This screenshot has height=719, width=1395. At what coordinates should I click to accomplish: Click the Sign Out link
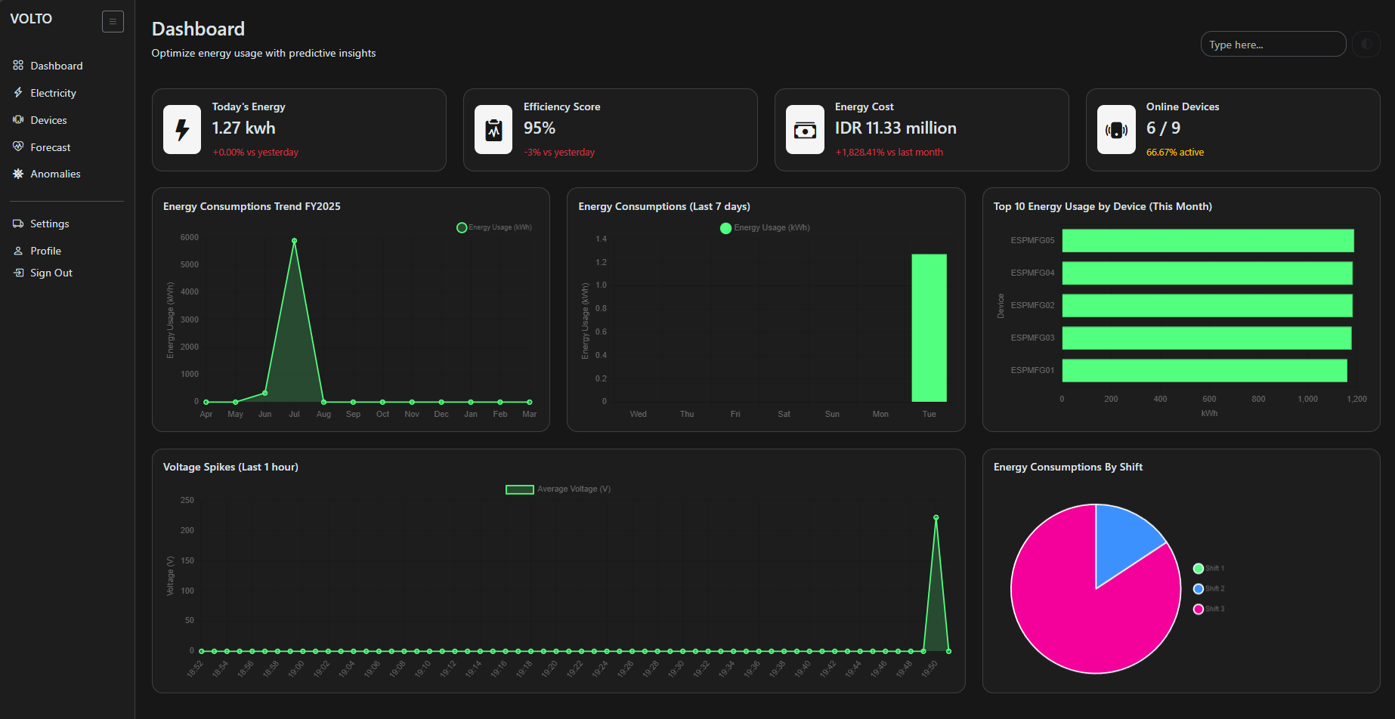(x=51, y=273)
